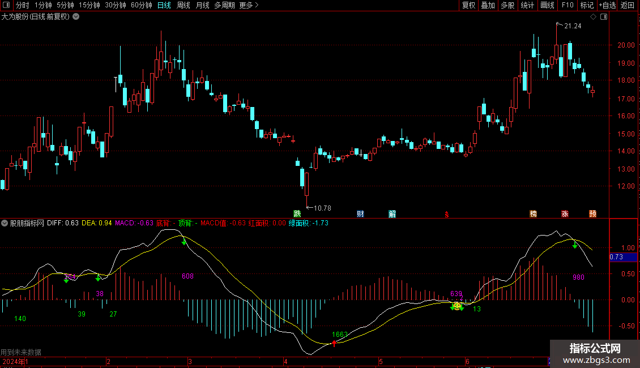Click the 叠加 overlay button
The width and height of the screenshot is (640, 368).
[488, 5]
